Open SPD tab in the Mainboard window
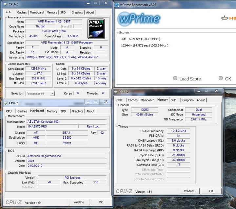This screenshot has width=236, height=209. point(63,111)
